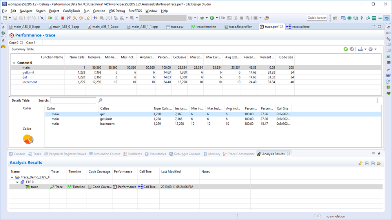Click the configure gear icon in Summary Table
Viewport: 392px width, 220px height.
(370, 49)
